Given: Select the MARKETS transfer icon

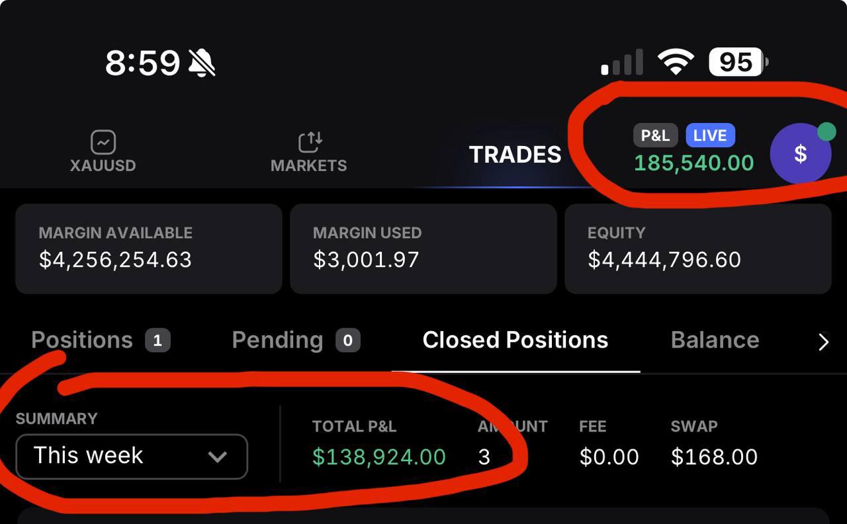Looking at the screenshot, I should coord(308,141).
